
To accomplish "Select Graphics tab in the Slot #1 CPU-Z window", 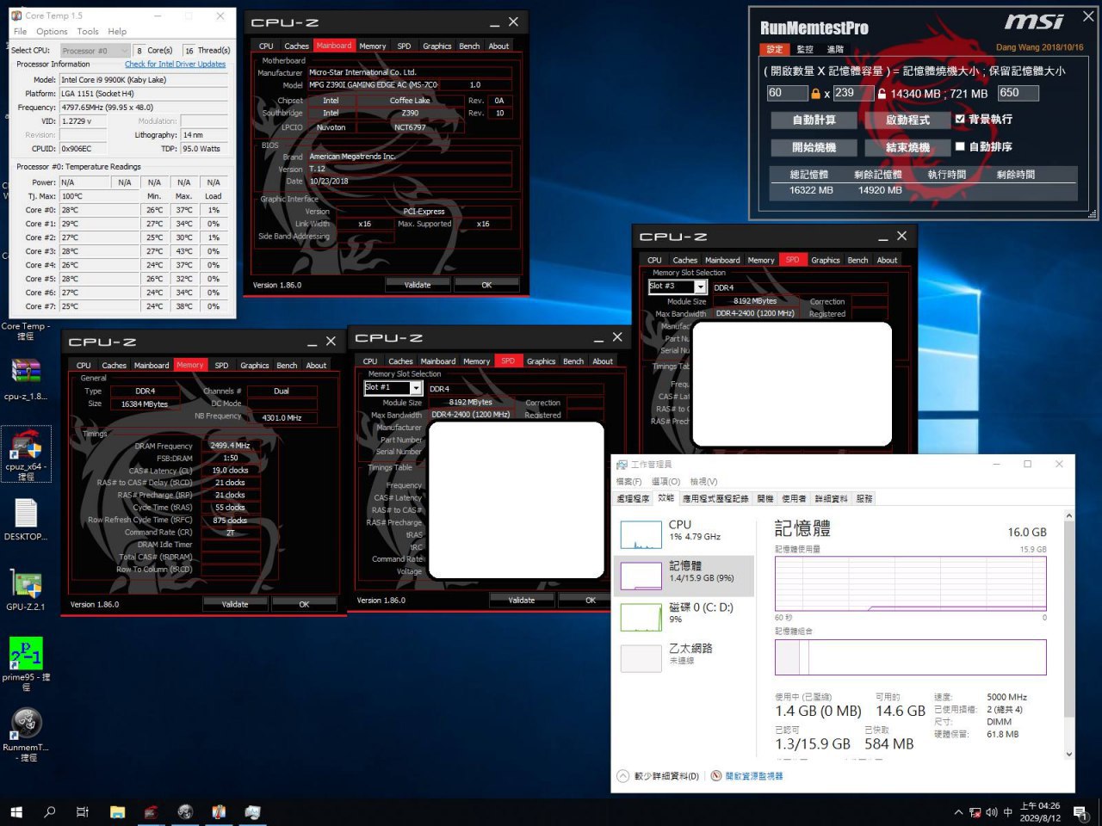I will 541,361.
